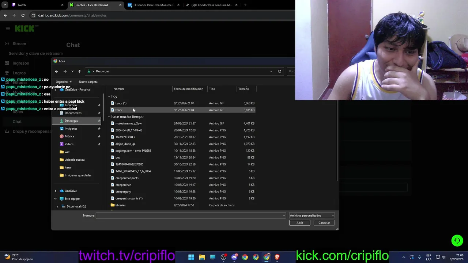The height and width of the screenshot is (263, 468).
Task: Open the Stream section in Kick sidebar
Action: point(19,44)
